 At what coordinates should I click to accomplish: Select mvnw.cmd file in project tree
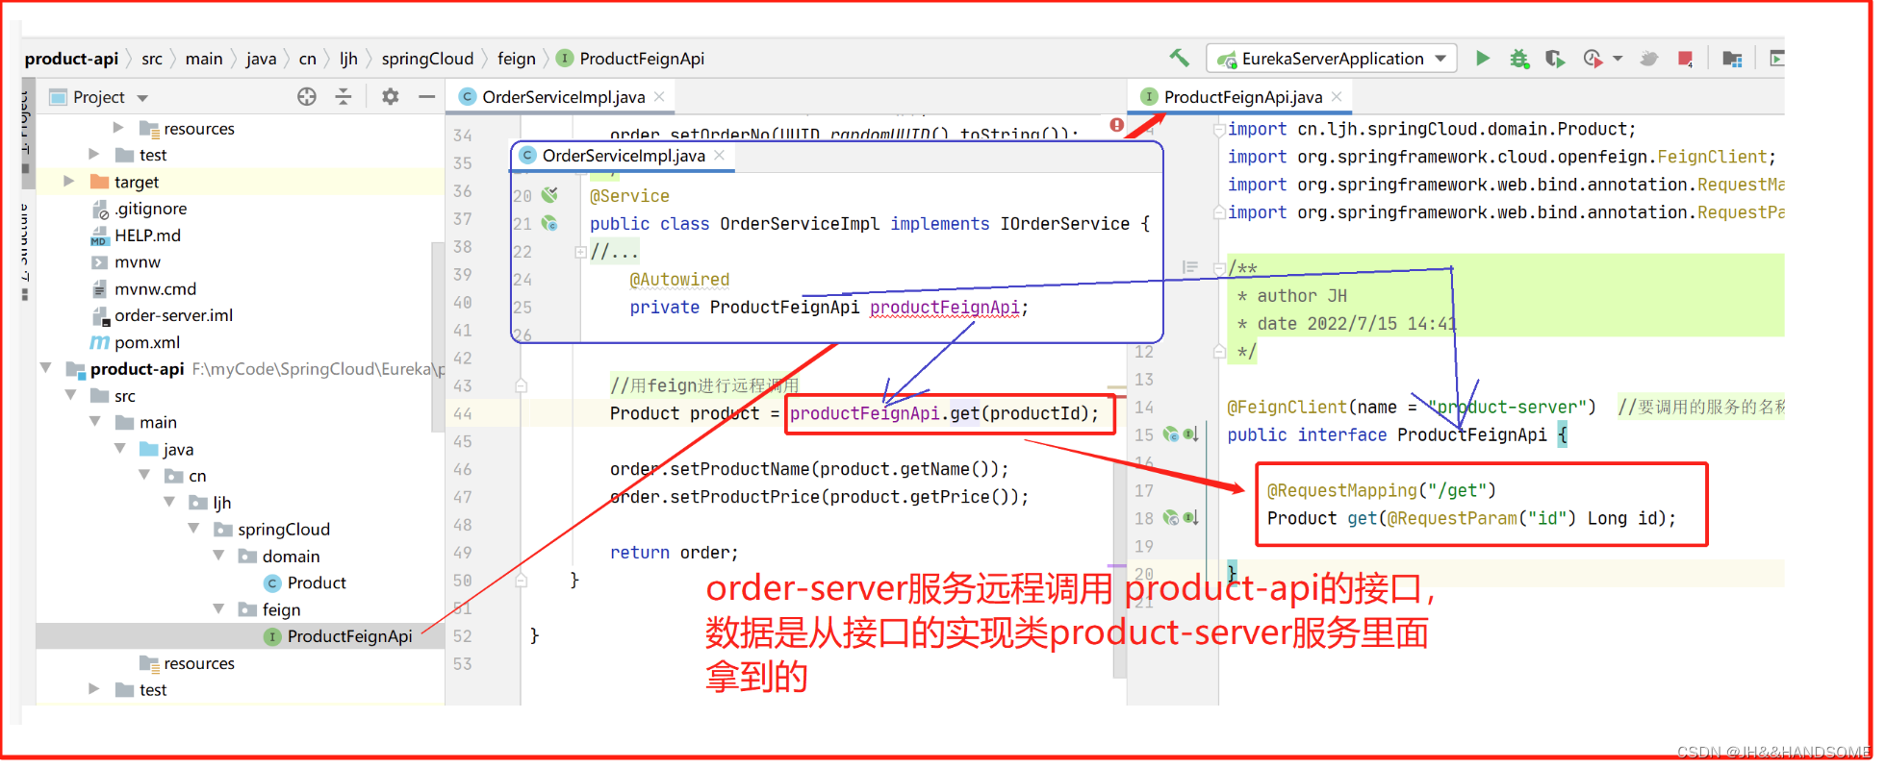tap(155, 288)
